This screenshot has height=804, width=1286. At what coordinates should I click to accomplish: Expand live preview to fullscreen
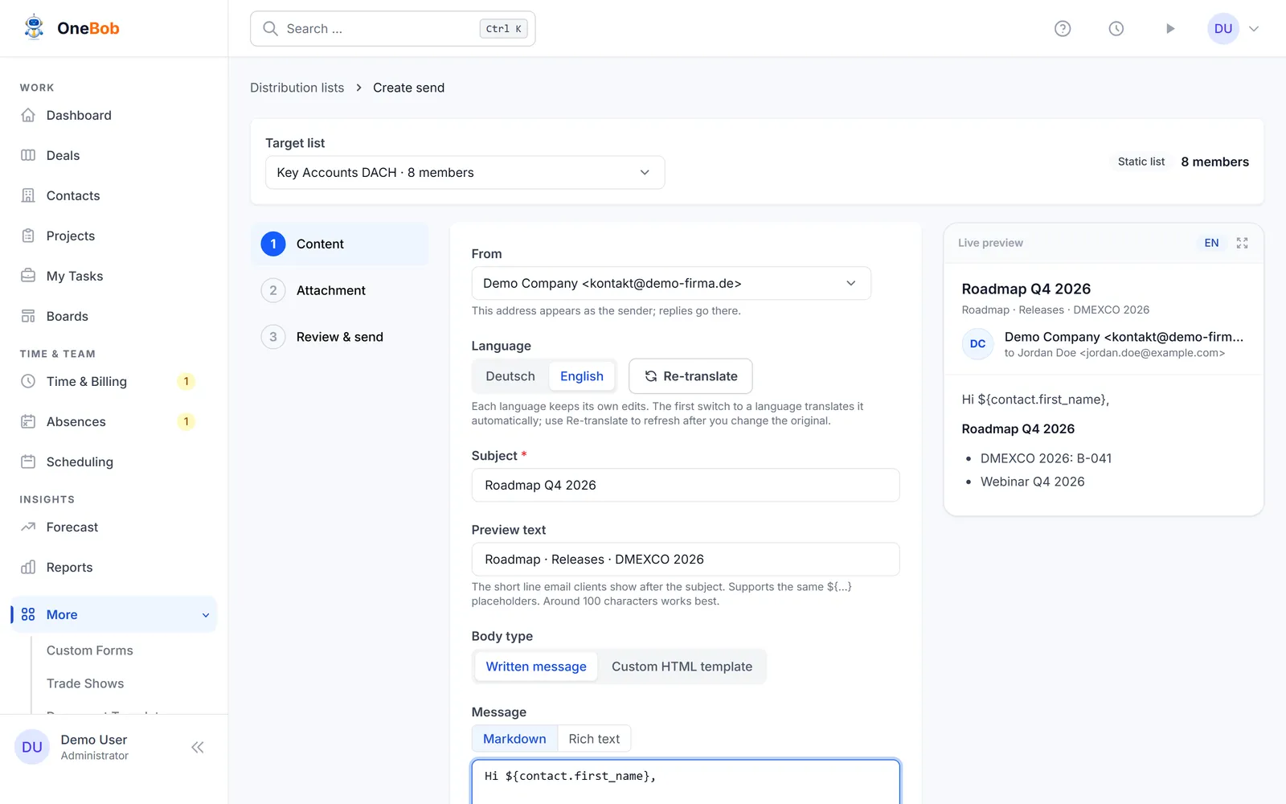click(x=1242, y=243)
